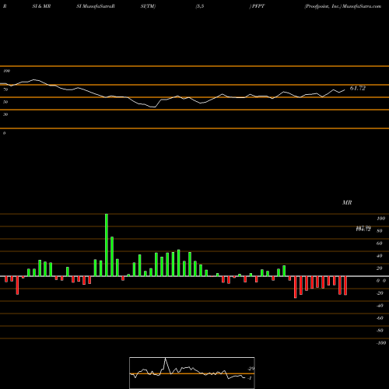Click the PFPT ticker in the header

258,6
